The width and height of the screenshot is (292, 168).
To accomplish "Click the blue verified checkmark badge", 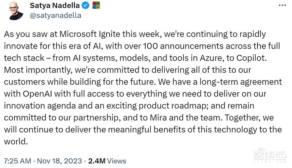I will pos(85,5).
